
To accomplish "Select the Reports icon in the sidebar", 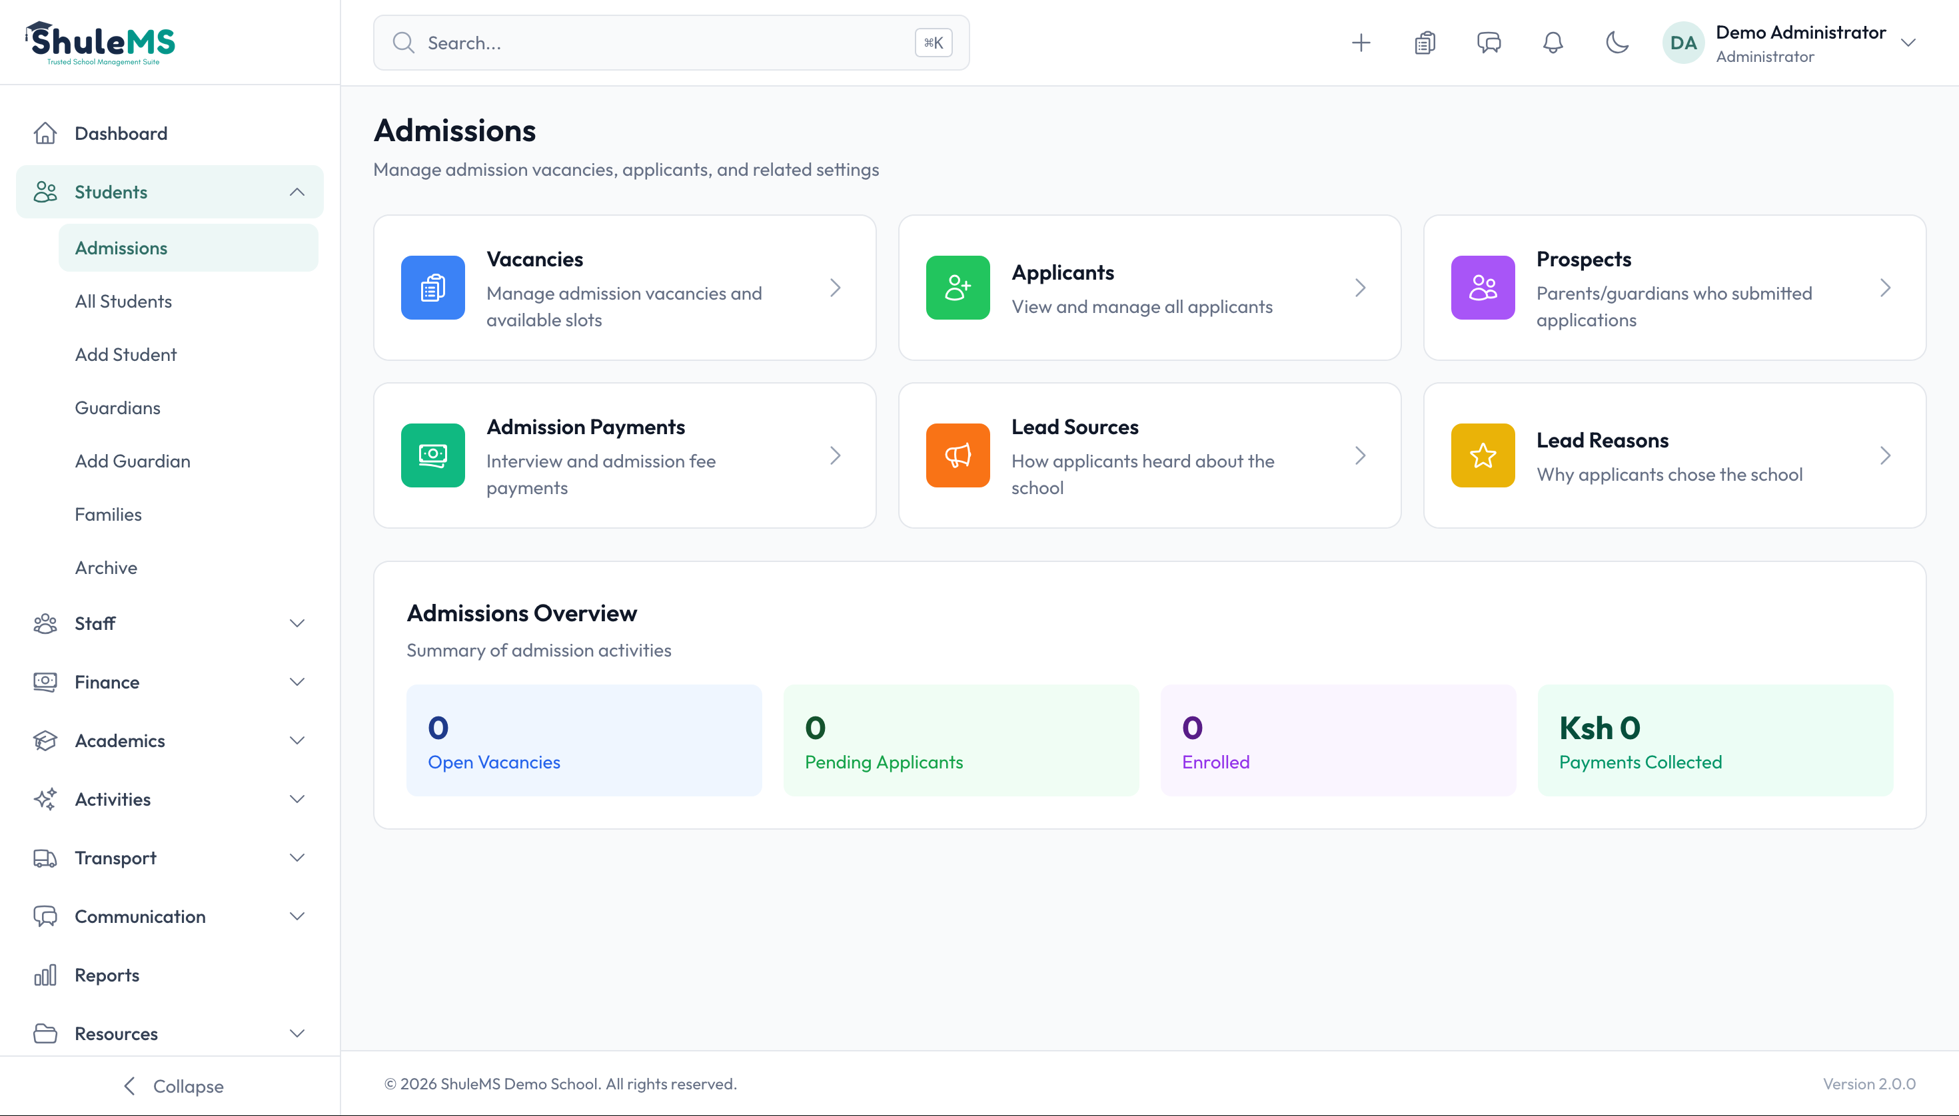I will 45,974.
